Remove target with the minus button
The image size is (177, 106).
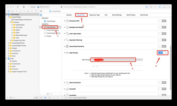[x=44, y=94]
